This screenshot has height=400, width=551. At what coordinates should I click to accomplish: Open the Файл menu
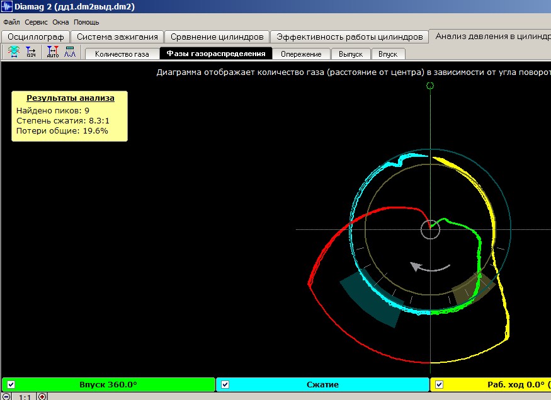11,22
